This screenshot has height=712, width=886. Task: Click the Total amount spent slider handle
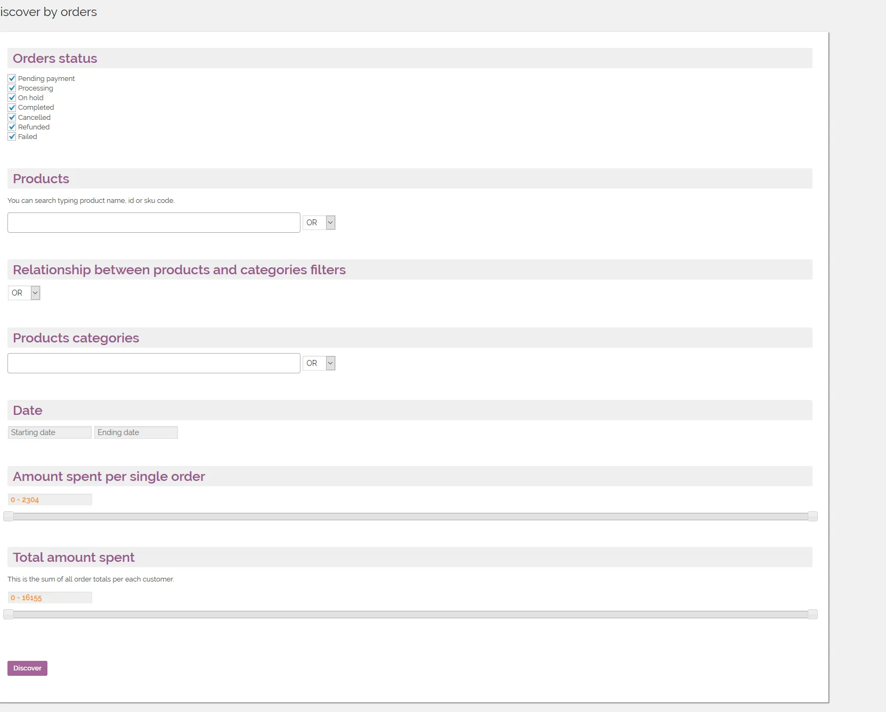[x=8, y=614]
